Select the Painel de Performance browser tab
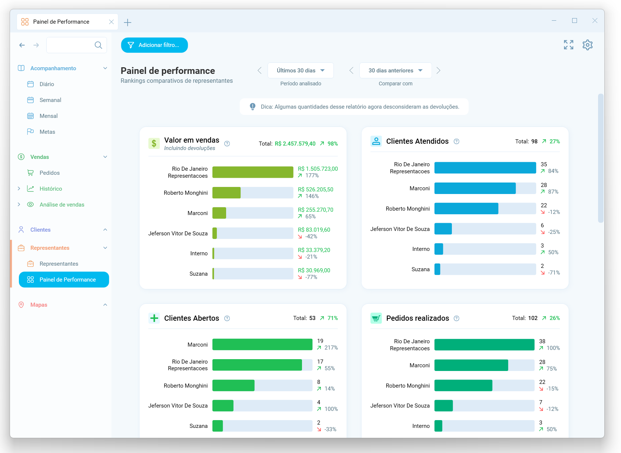Viewport: 621px width, 453px height. point(67,22)
